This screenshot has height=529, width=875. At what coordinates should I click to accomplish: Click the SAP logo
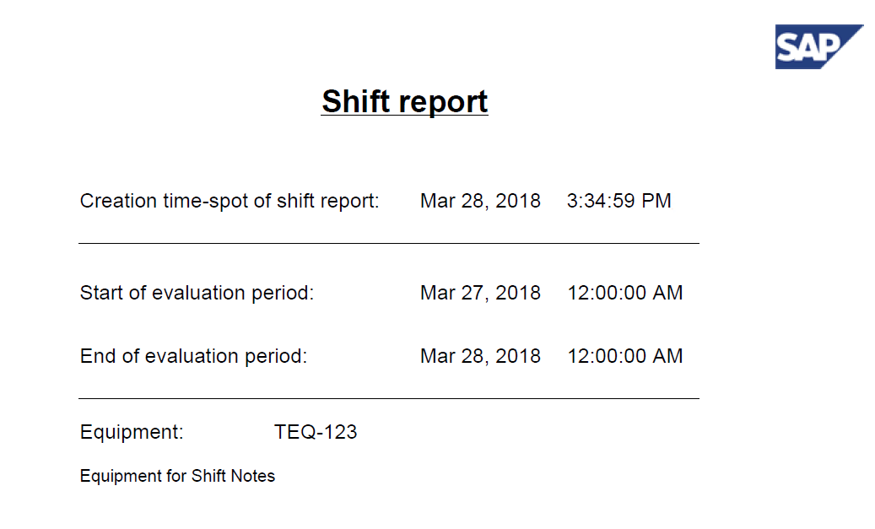[x=818, y=46]
